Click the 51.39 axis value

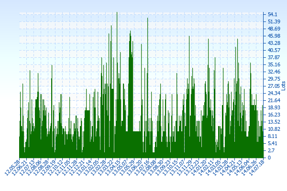274,21
